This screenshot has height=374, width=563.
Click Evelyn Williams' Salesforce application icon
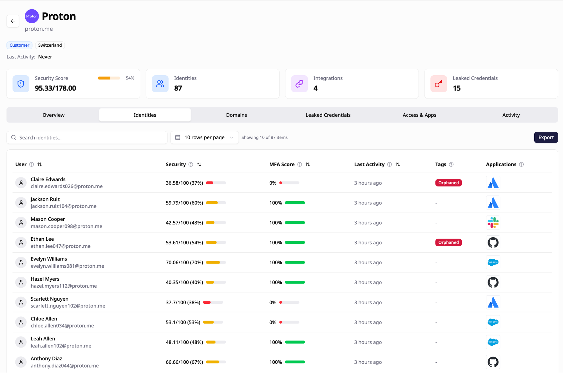[493, 262]
